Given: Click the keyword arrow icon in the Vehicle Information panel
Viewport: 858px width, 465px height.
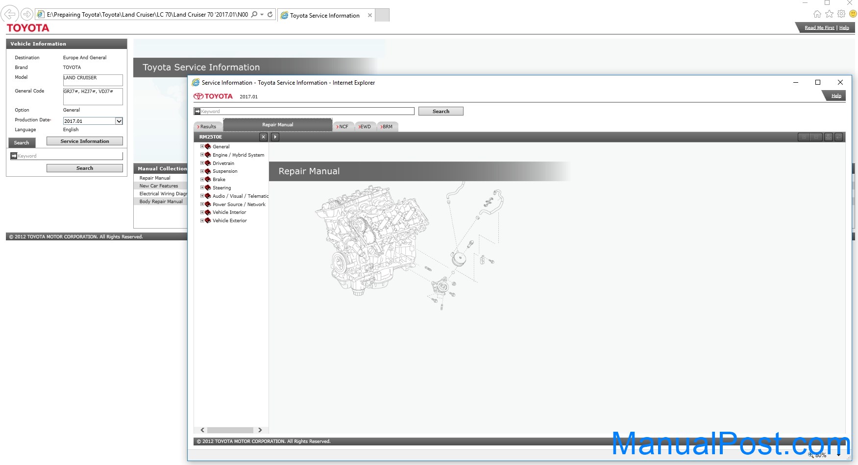Looking at the screenshot, I should point(14,156).
